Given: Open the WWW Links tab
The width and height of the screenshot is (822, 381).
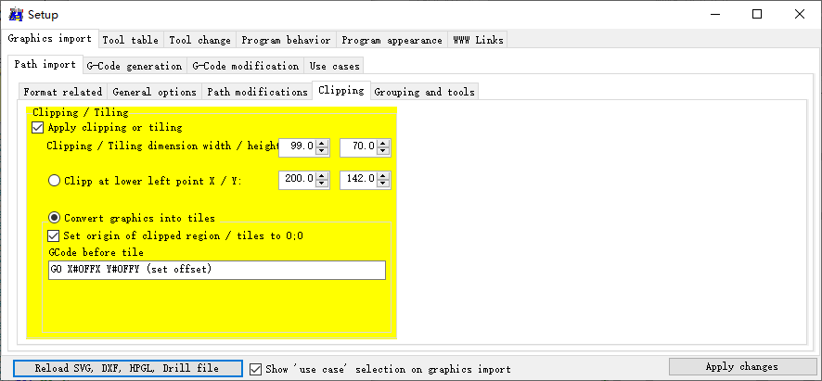Looking at the screenshot, I should point(477,40).
